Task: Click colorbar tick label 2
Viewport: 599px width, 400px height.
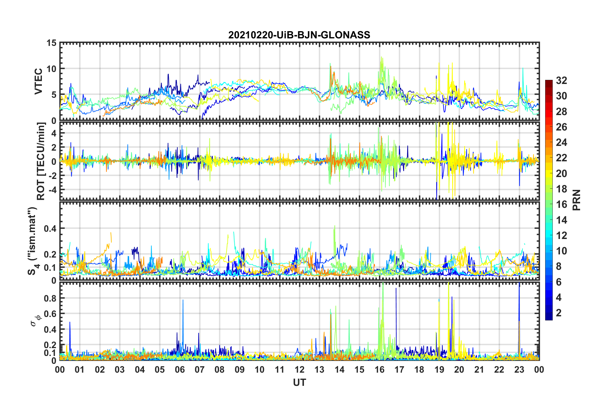Action: (559, 313)
